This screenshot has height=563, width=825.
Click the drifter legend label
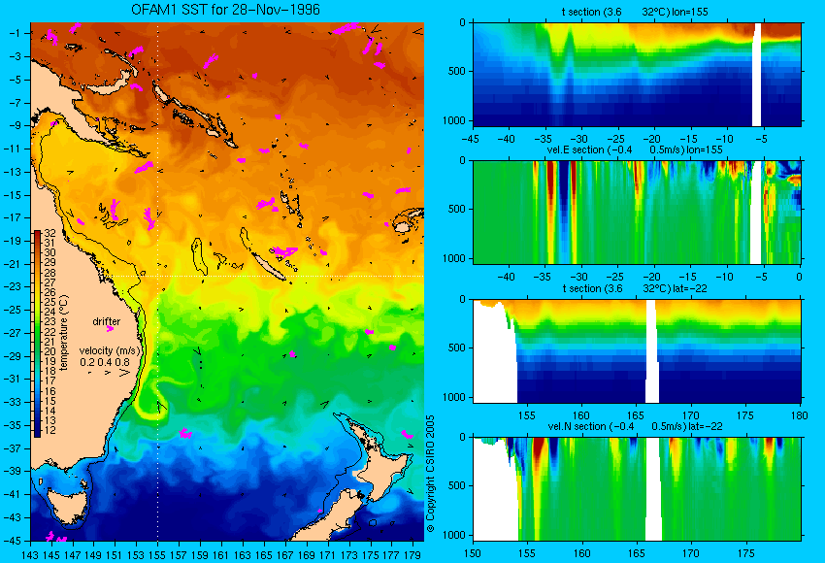(107, 321)
